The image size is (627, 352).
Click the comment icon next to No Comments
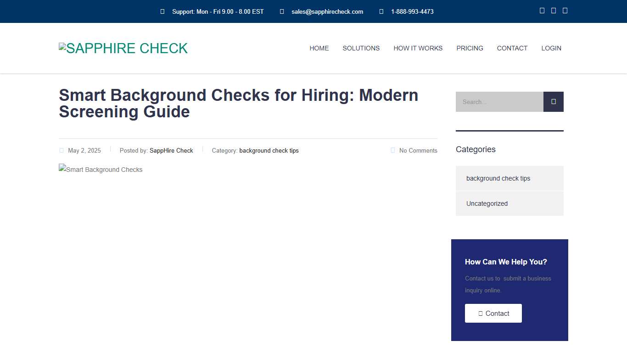click(x=393, y=150)
